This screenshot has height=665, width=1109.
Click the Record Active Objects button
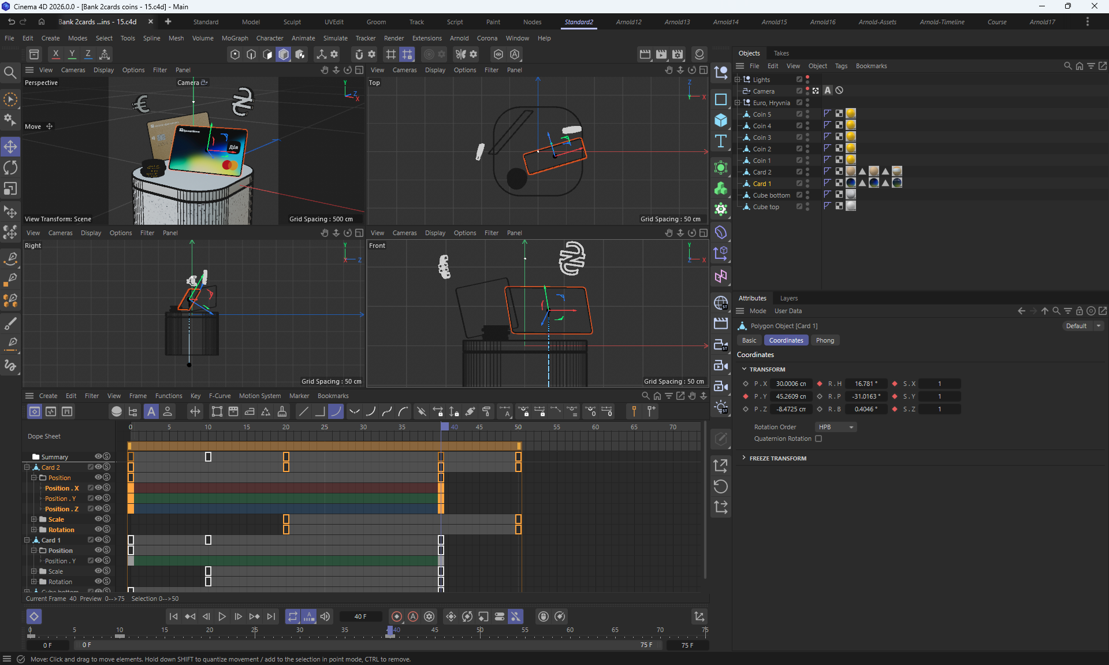point(397,616)
